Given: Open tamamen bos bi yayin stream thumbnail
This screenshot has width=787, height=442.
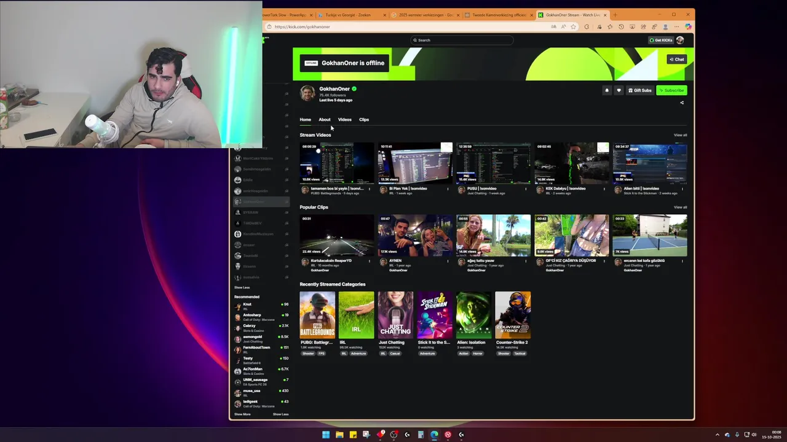Looking at the screenshot, I should click(x=336, y=163).
